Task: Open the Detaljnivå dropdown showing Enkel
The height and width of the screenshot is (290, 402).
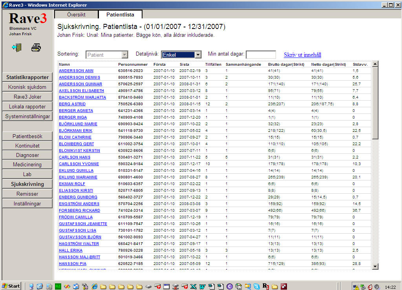Action: point(181,55)
